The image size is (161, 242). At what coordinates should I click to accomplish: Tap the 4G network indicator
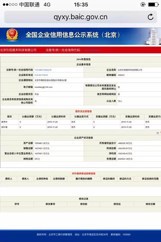(47, 4)
